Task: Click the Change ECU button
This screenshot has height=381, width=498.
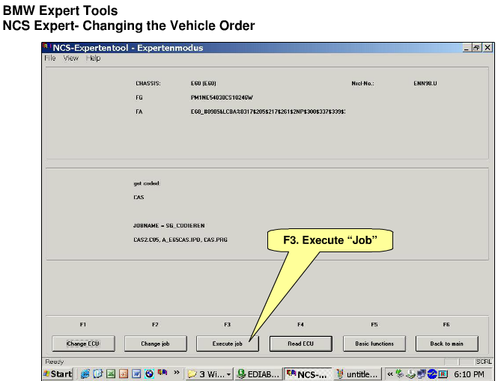Action: [x=83, y=344]
